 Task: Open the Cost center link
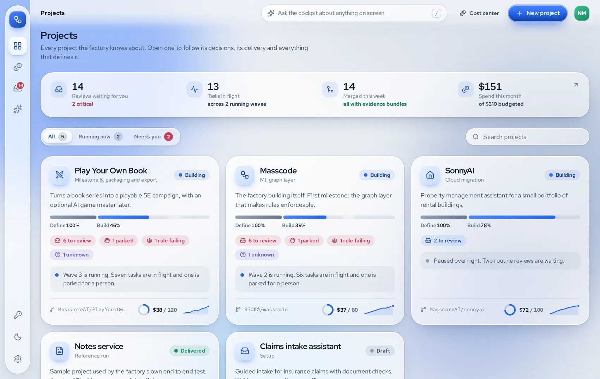479,13
